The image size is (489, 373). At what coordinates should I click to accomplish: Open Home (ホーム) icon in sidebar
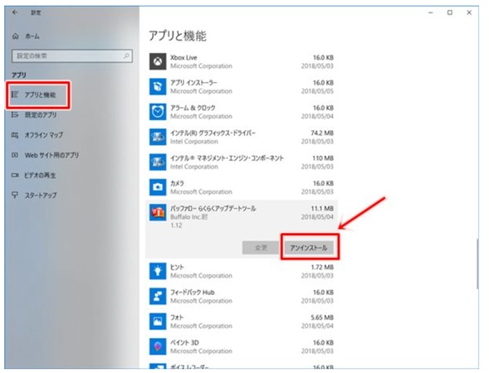pos(15,36)
